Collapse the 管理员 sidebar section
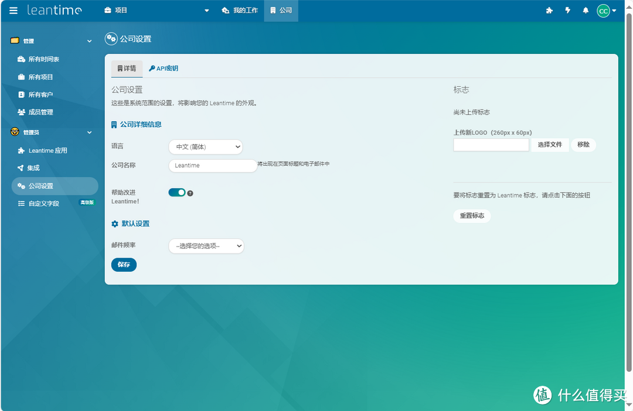 [x=89, y=132]
